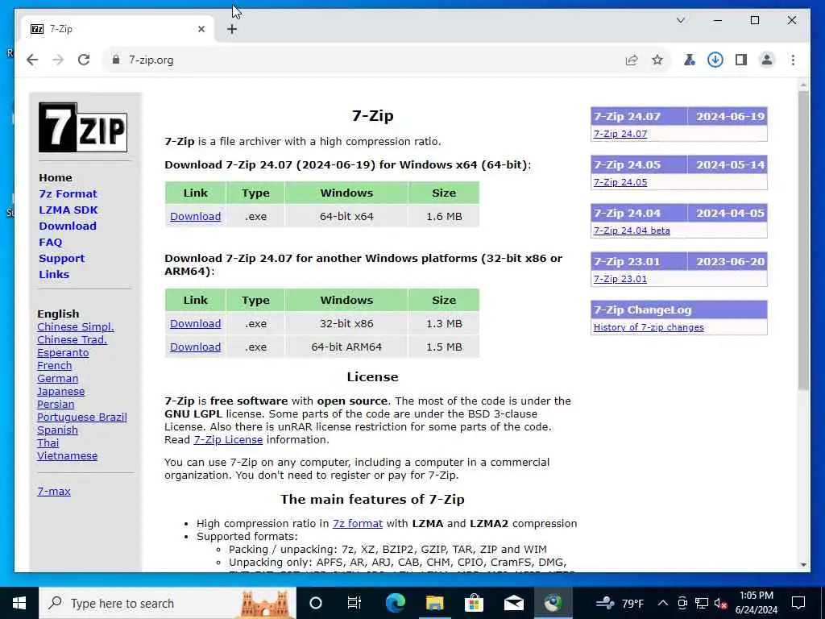
Task: Expand the tab search chevron
Action: [x=680, y=20]
